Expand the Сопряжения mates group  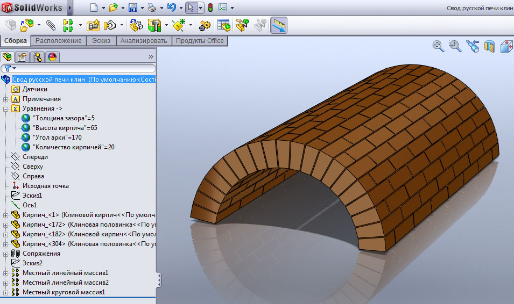6,254
